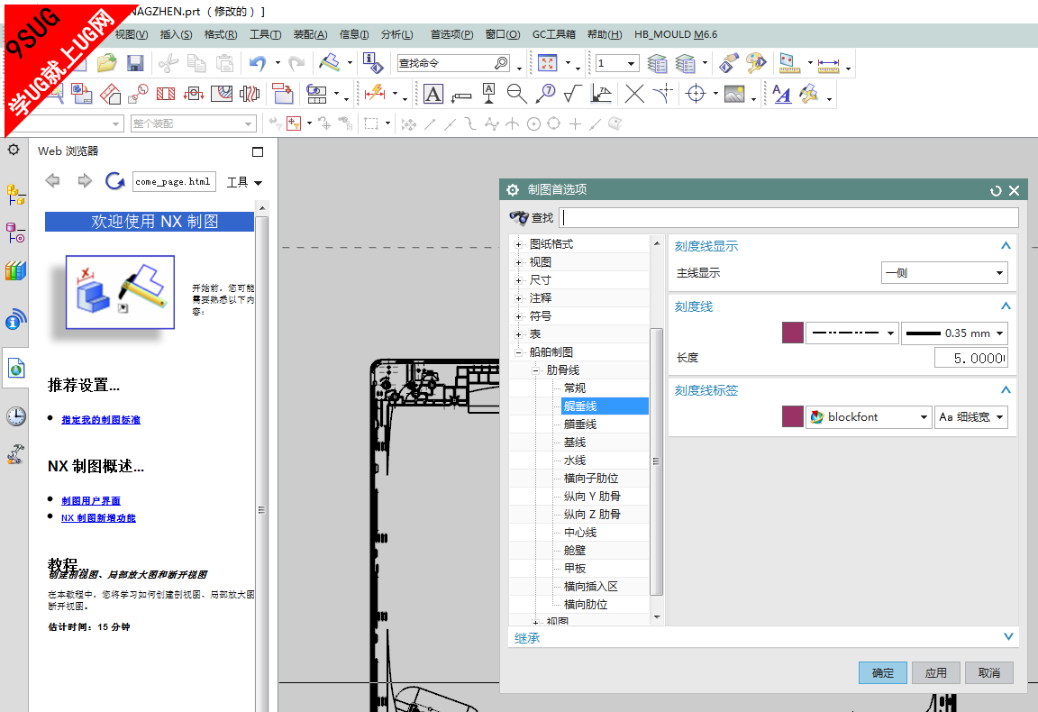Click the 取消 button
This screenshot has width=1038, height=712.
(x=989, y=673)
